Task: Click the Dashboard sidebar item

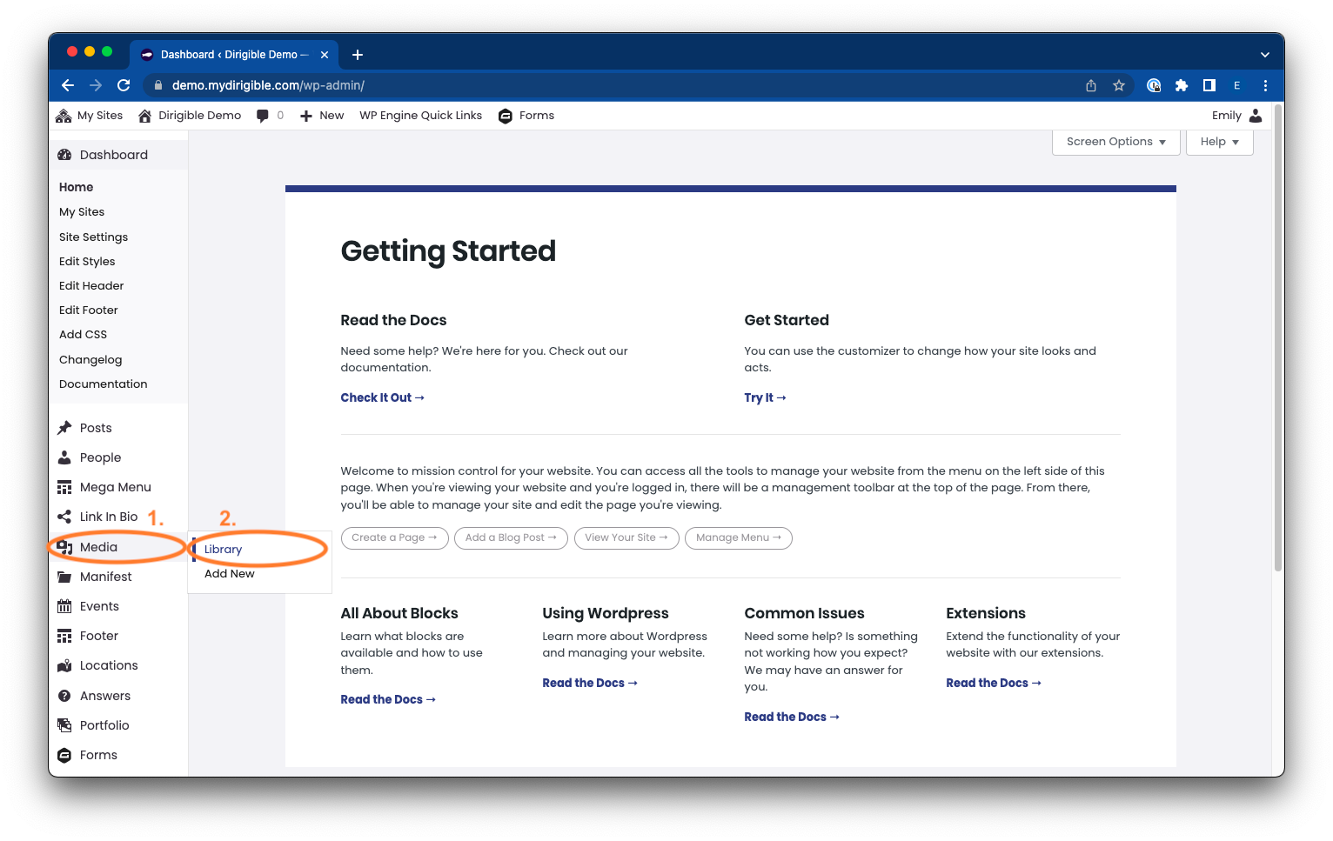Action: pyautogui.click(x=118, y=155)
